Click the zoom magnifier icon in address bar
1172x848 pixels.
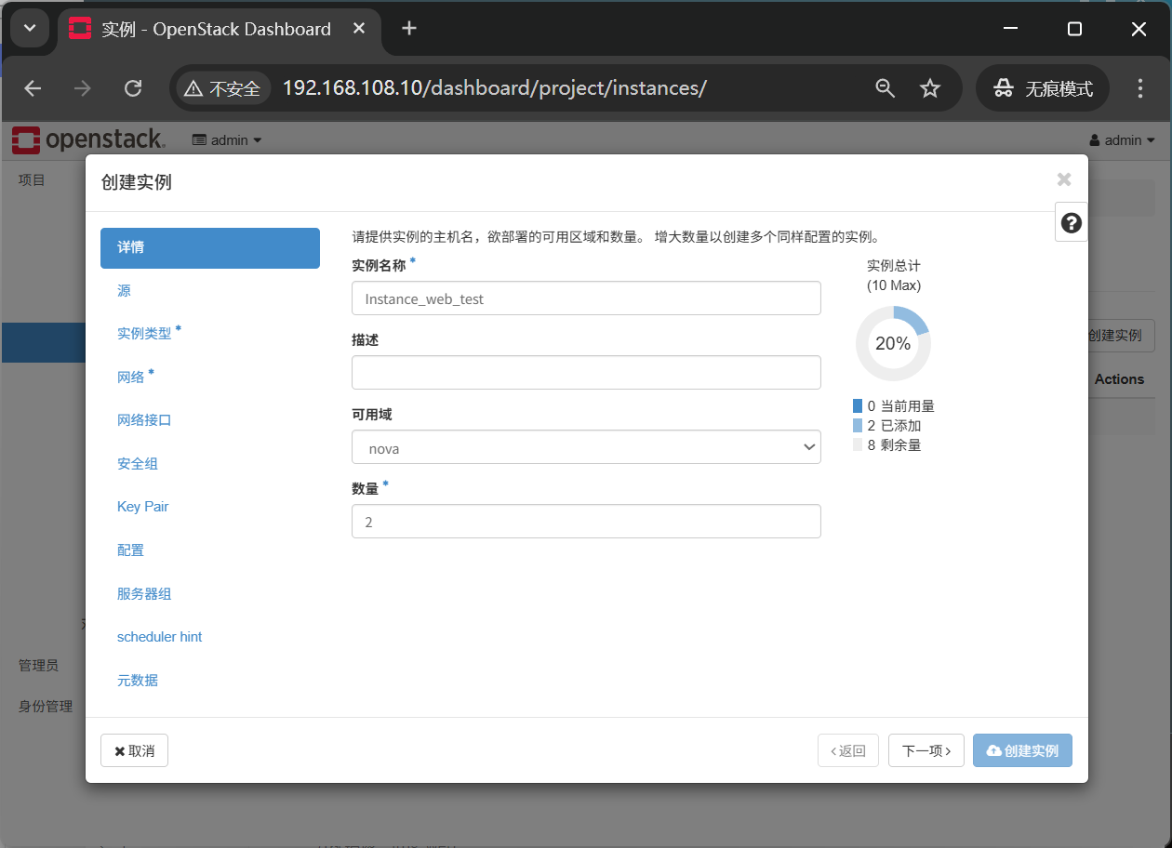(x=886, y=88)
